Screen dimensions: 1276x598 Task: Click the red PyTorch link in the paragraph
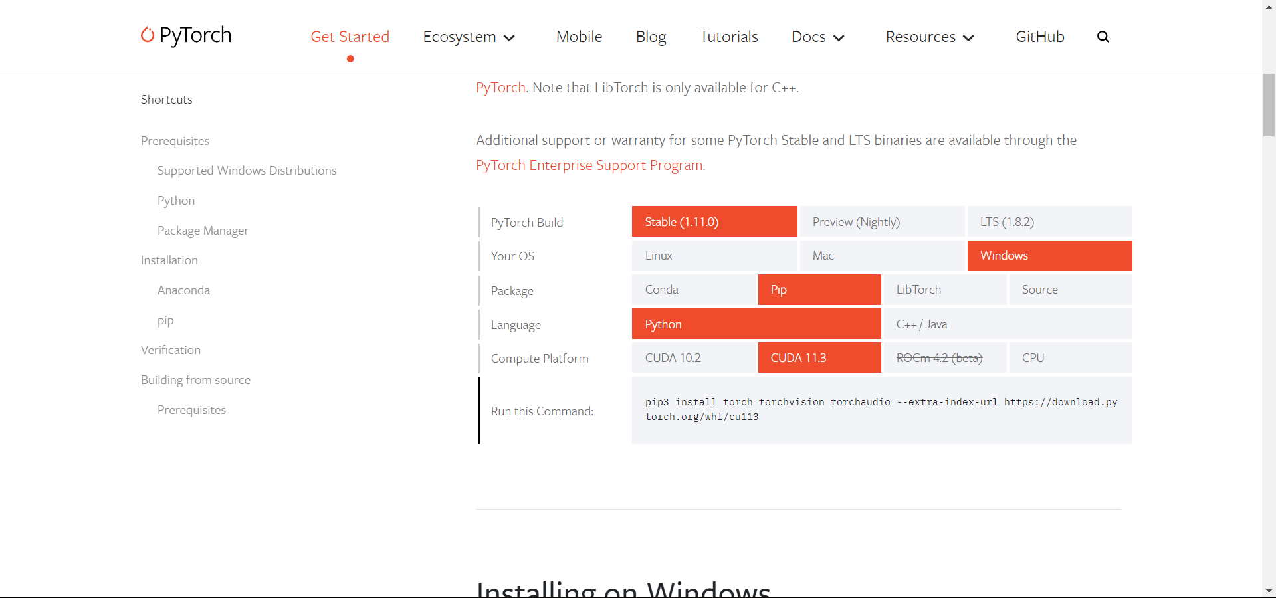click(x=500, y=88)
